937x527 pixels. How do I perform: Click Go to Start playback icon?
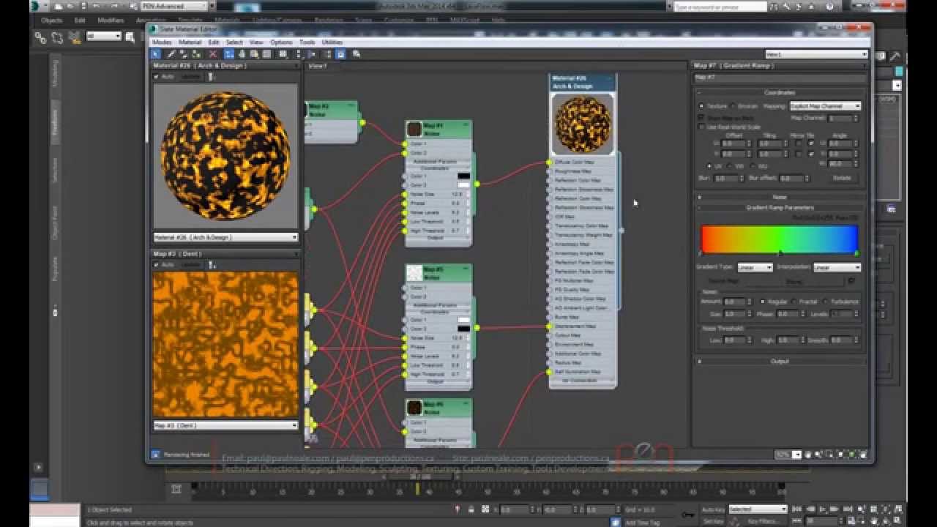pos(796,509)
